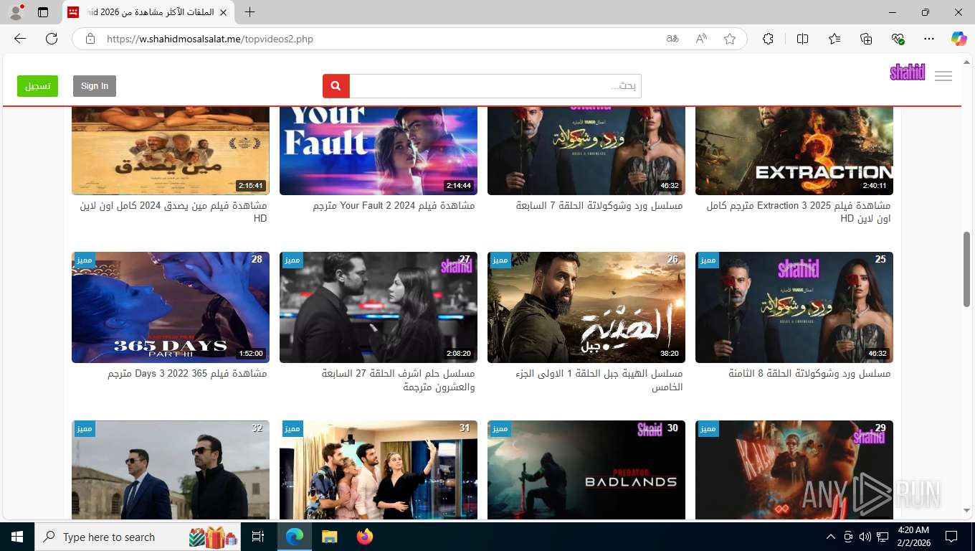Open the 365 Days Part III thumbnail
This screenshot has height=551, width=975.
pos(171,307)
